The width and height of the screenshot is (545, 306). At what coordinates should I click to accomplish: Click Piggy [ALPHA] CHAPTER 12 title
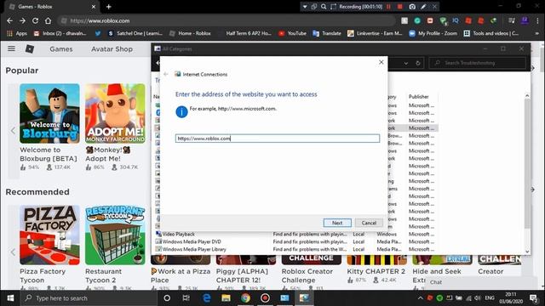click(x=242, y=275)
